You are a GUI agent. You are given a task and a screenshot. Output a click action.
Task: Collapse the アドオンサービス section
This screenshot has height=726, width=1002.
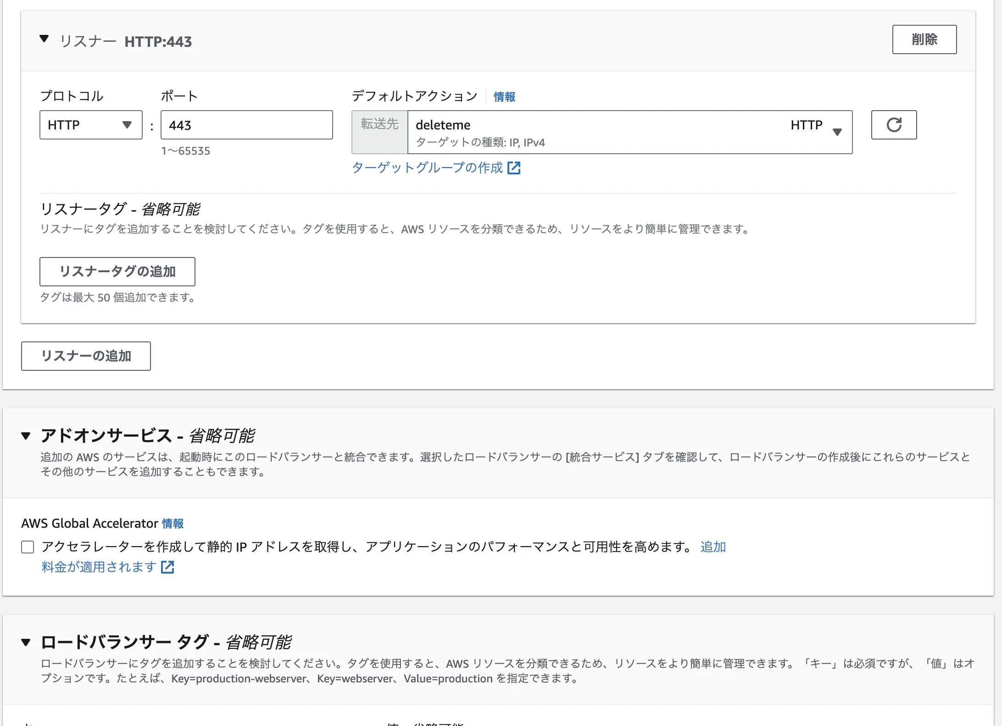26,436
